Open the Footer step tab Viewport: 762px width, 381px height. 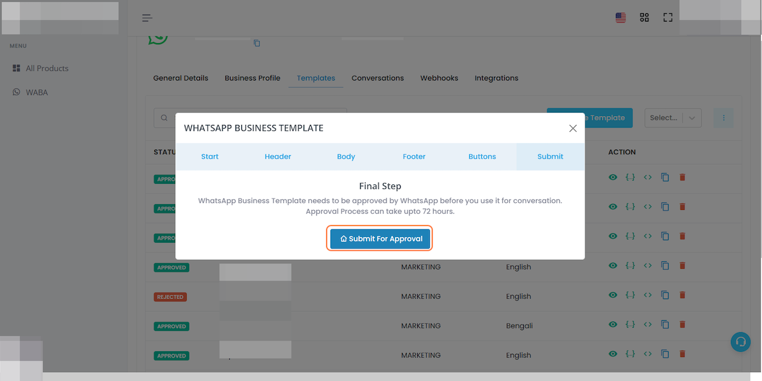(414, 157)
